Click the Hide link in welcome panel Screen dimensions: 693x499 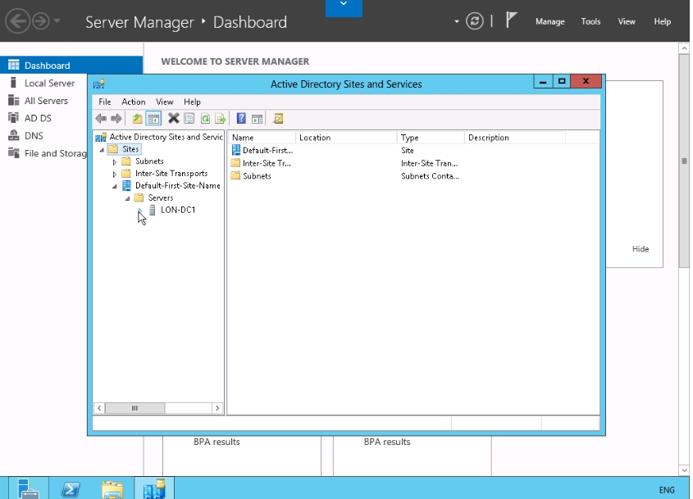click(640, 249)
